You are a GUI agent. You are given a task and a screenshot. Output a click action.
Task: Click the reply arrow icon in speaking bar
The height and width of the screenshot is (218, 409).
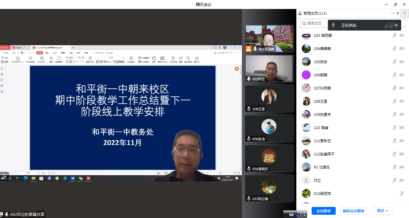click(396, 25)
